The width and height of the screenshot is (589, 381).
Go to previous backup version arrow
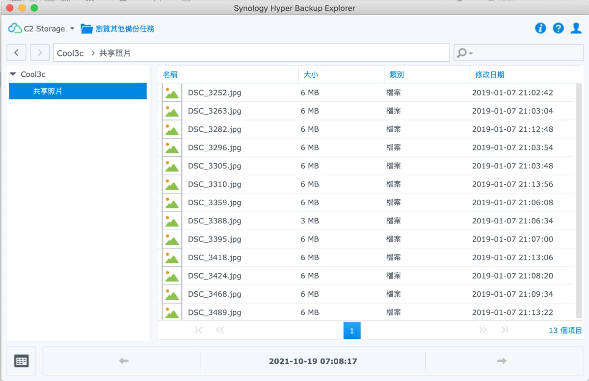tap(124, 361)
